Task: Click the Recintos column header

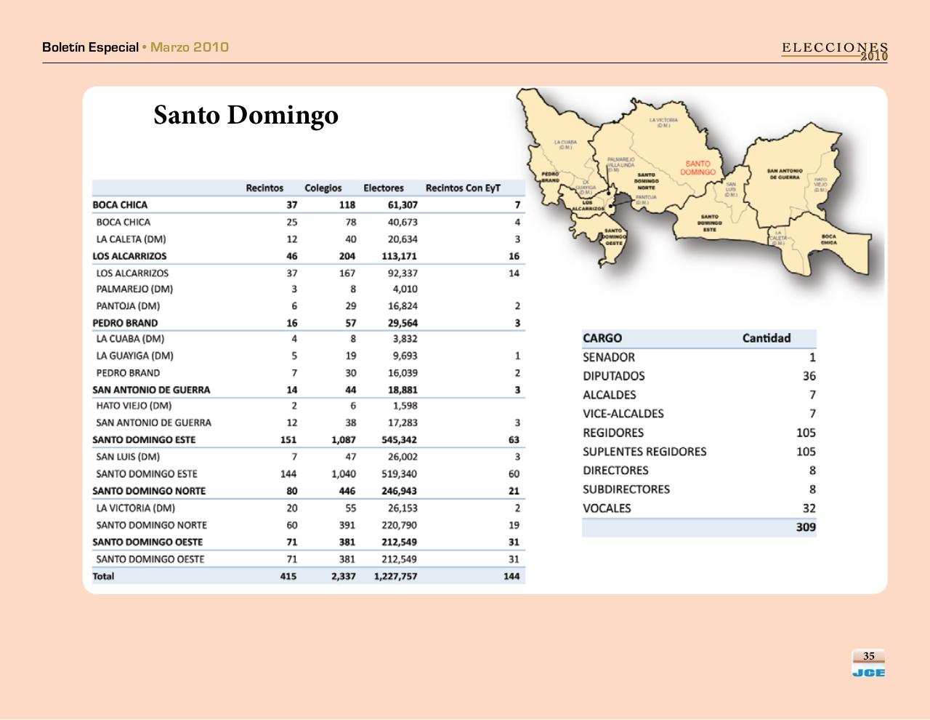Action: tap(264, 188)
